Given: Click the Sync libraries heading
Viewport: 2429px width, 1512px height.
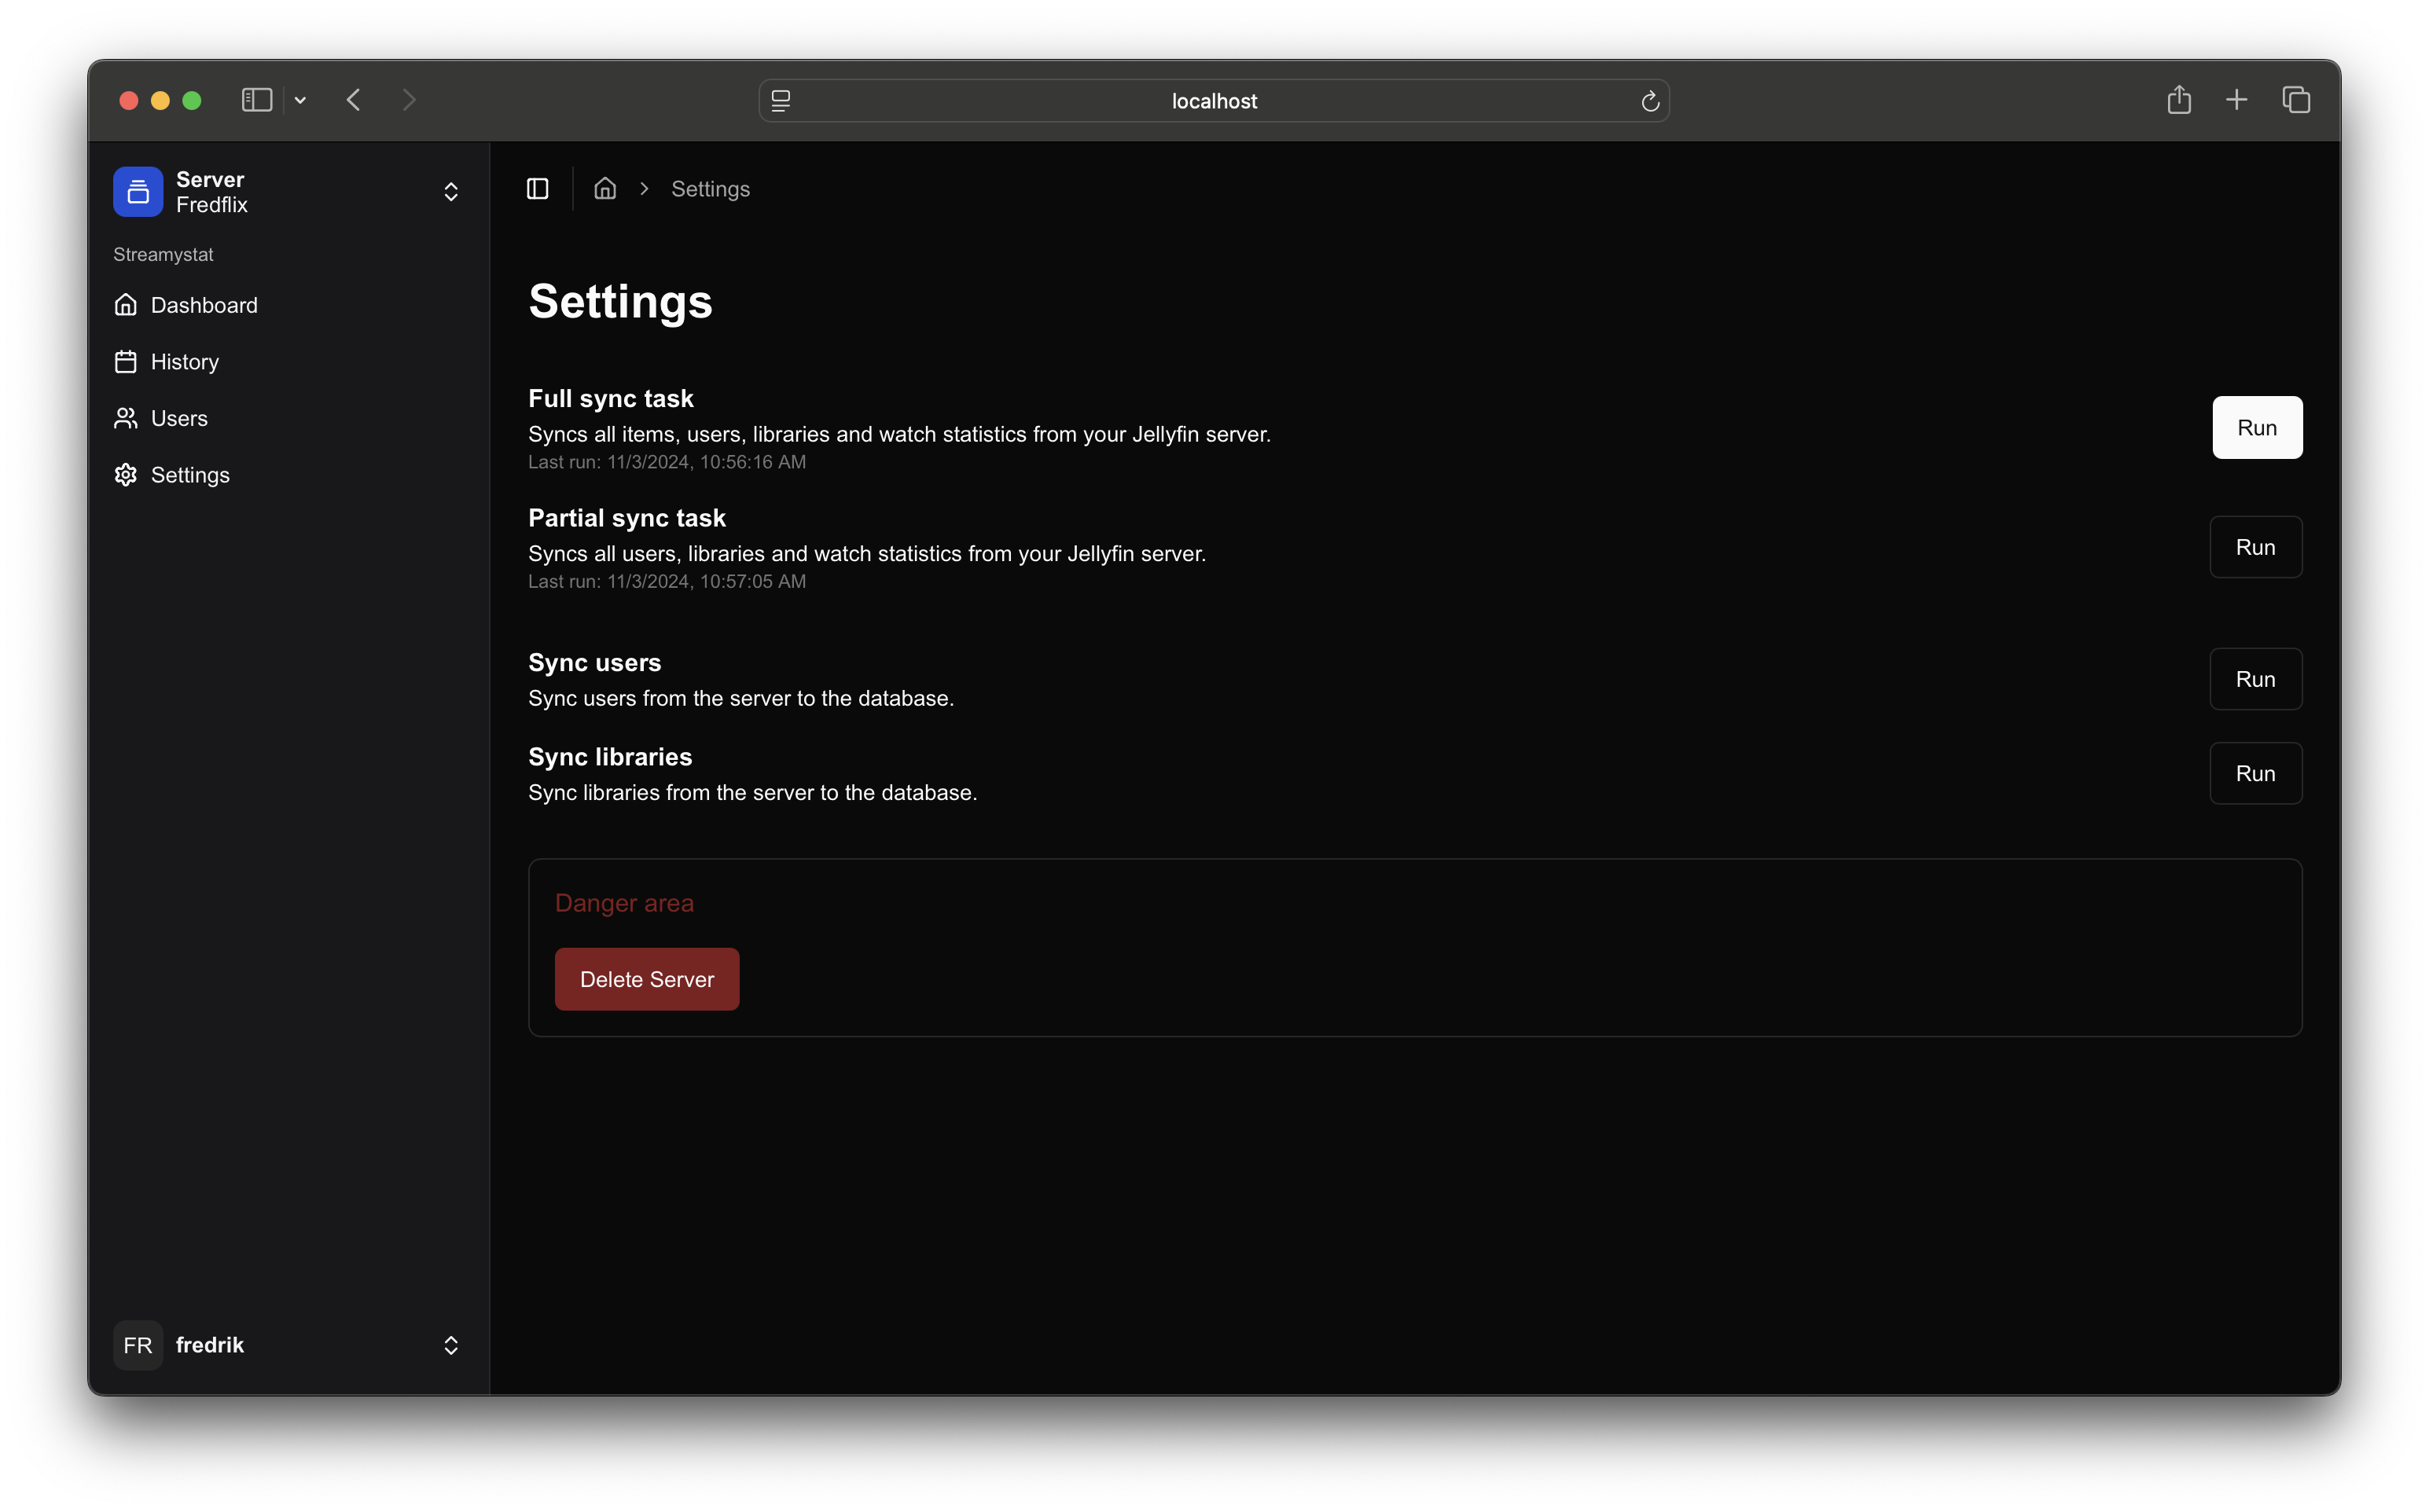Looking at the screenshot, I should coord(610,757).
